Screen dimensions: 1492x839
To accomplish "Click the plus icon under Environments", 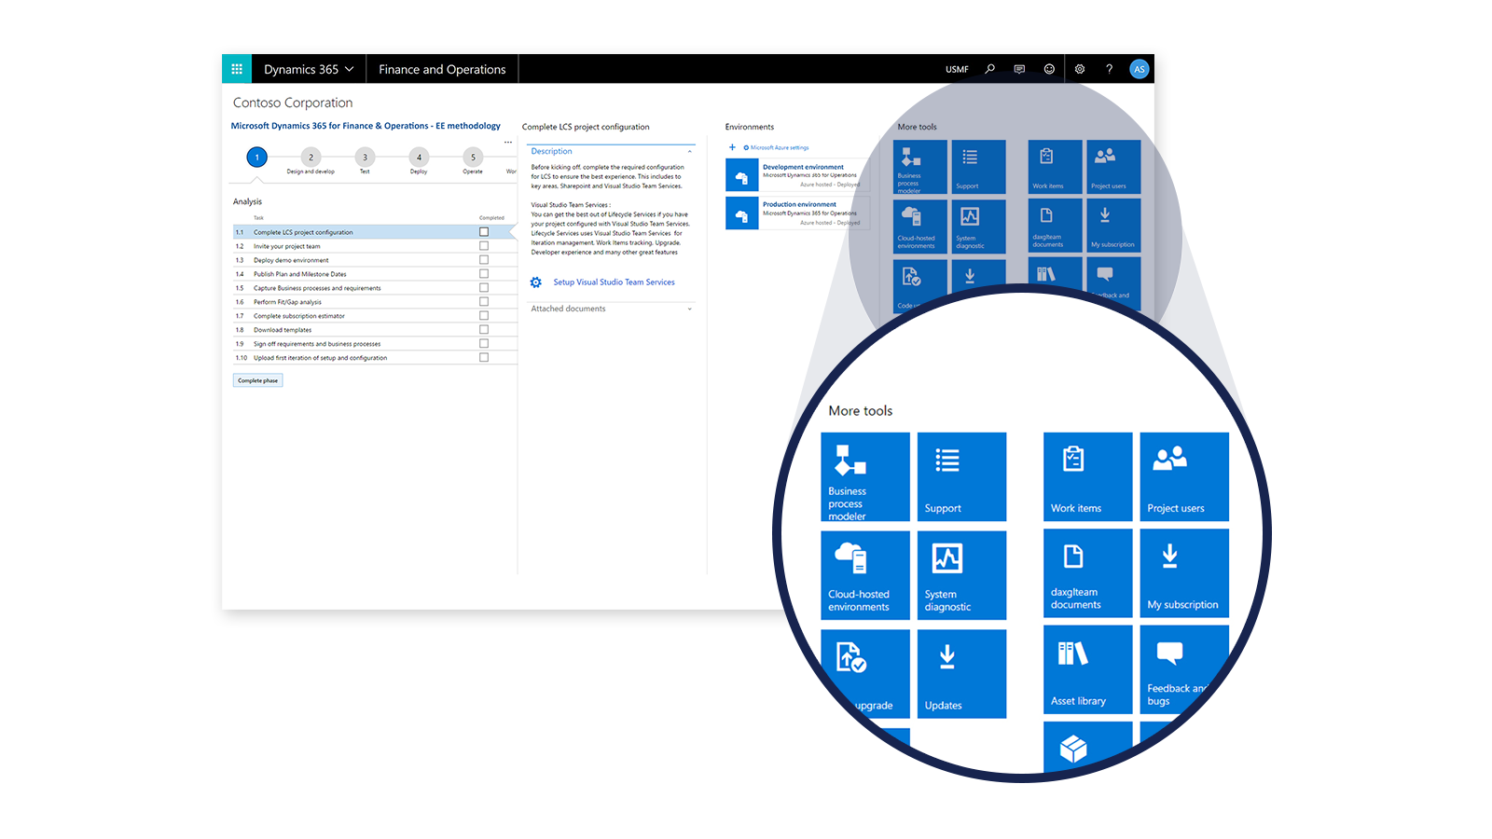I will [x=732, y=147].
